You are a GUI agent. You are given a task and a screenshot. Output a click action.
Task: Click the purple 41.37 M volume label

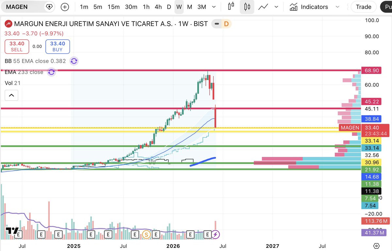coord(375,232)
